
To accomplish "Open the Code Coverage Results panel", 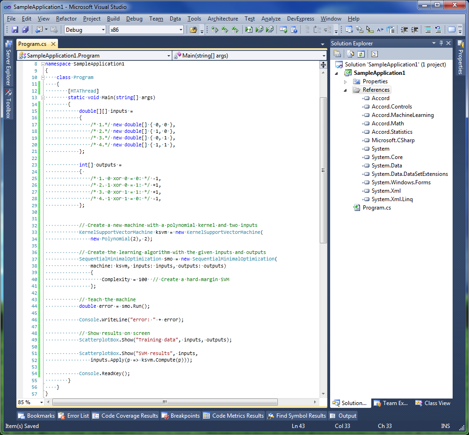I will pyautogui.click(x=125, y=415).
